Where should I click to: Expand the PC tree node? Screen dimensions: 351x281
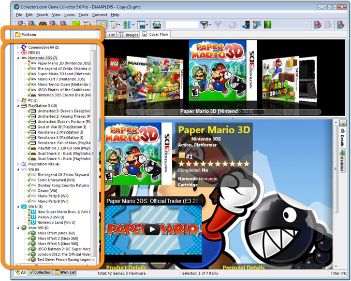click(x=18, y=101)
